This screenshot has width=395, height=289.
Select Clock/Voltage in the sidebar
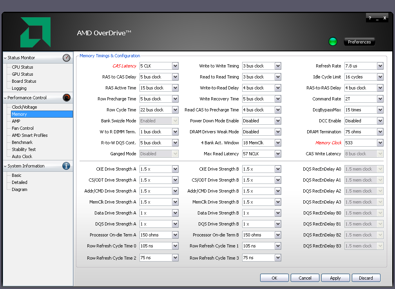[x=24, y=107]
